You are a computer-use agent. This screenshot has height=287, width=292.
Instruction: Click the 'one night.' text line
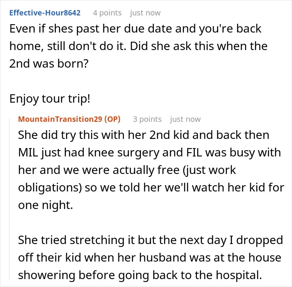(x=45, y=205)
